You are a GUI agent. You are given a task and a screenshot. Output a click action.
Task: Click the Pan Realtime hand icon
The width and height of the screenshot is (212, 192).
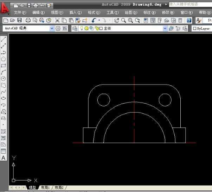[116, 20]
